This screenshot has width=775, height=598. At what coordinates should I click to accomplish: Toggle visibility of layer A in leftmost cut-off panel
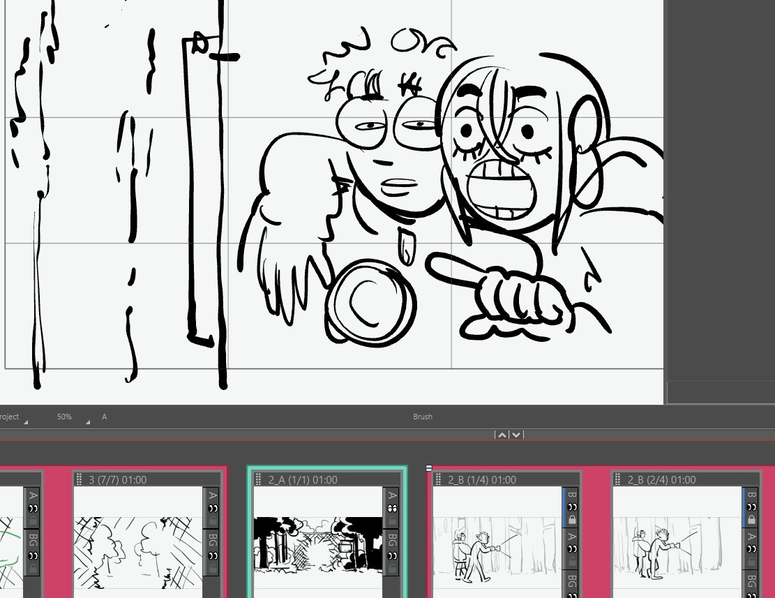(x=33, y=509)
